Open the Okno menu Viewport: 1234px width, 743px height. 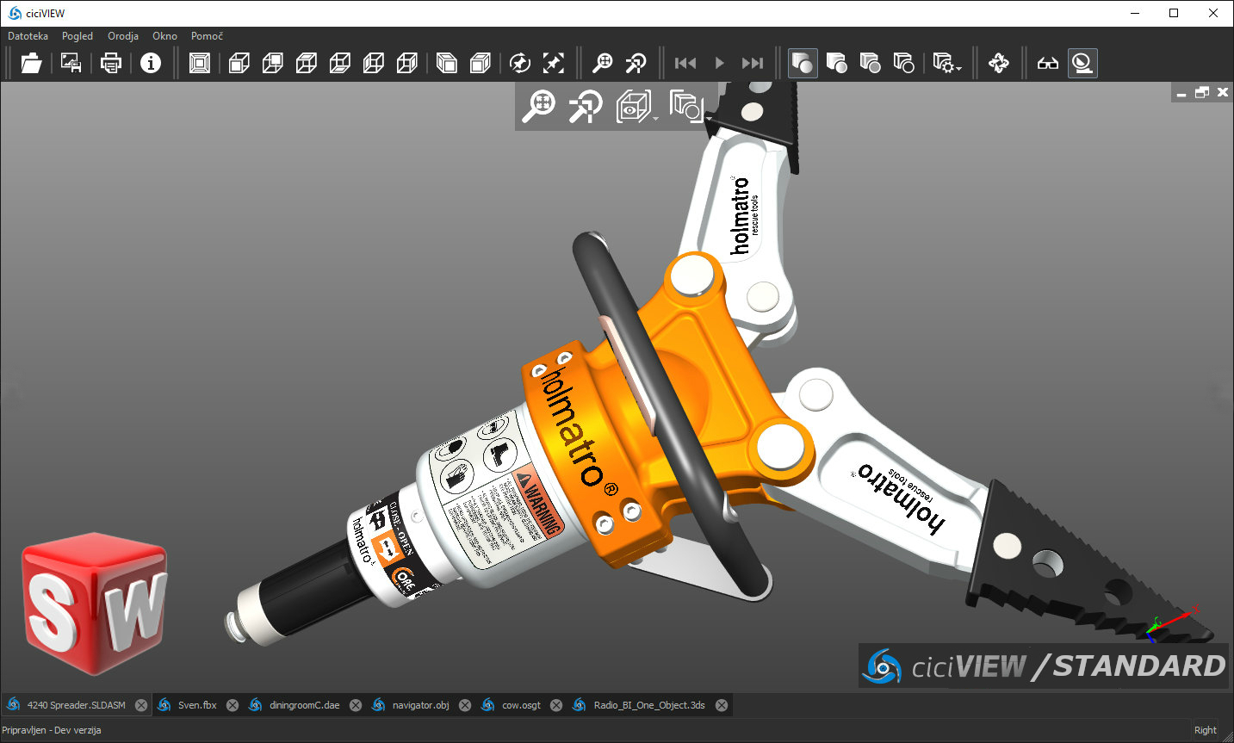click(x=164, y=36)
